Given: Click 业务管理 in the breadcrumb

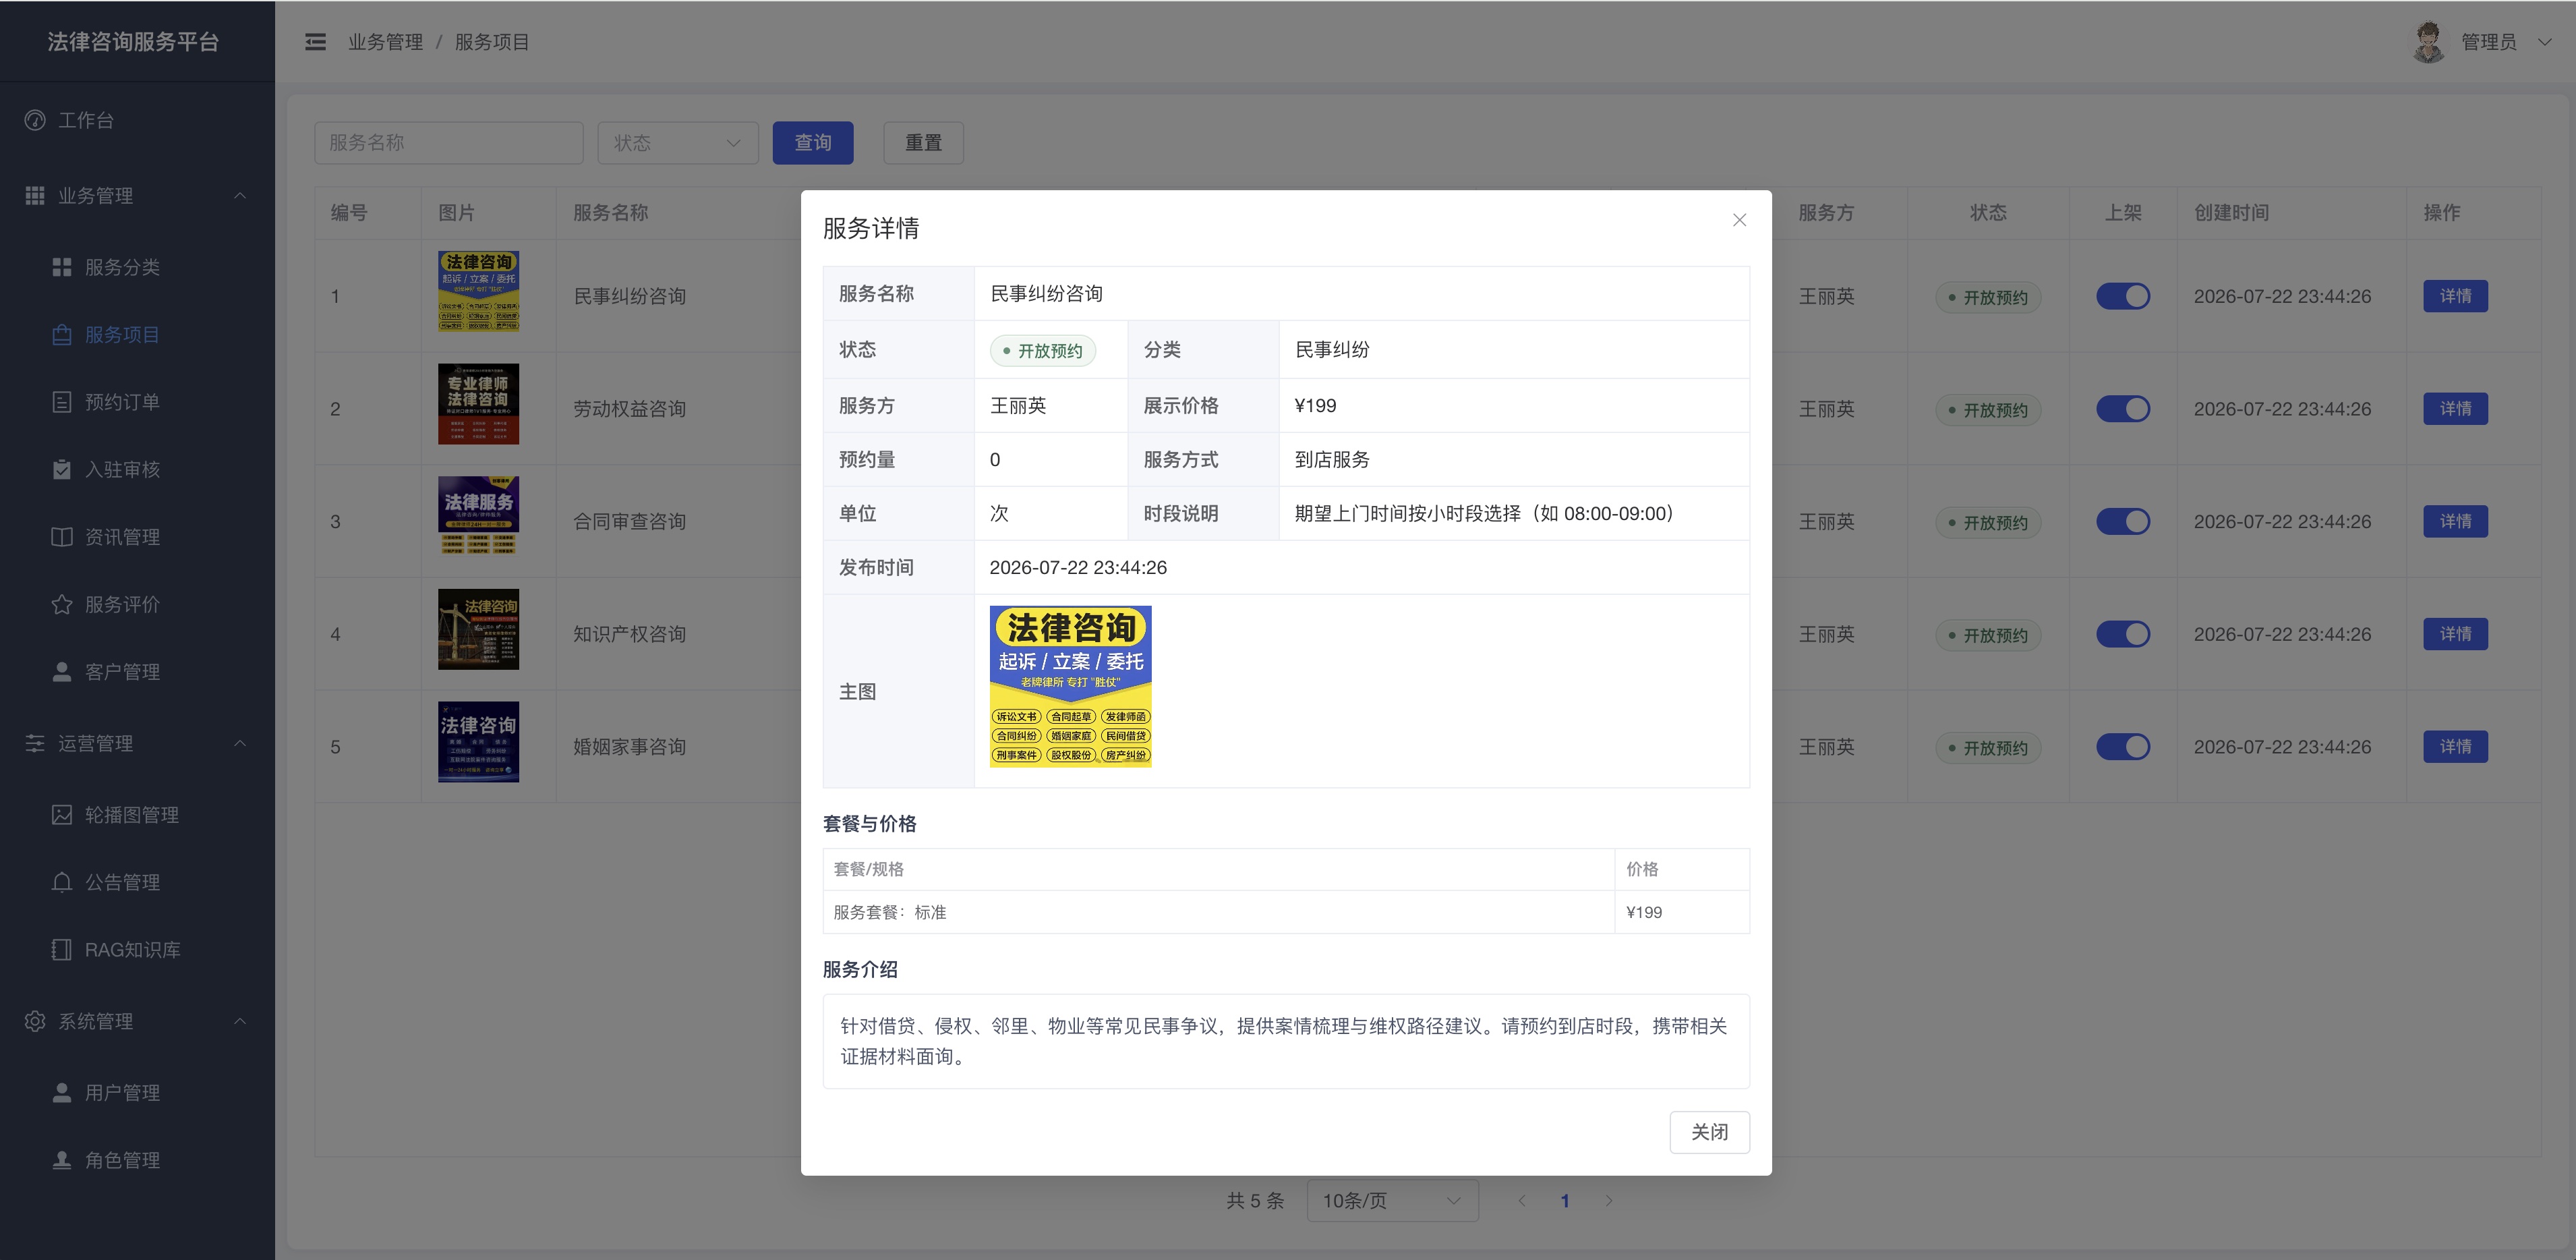Looking at the screenshot, I should pos(385,42).
